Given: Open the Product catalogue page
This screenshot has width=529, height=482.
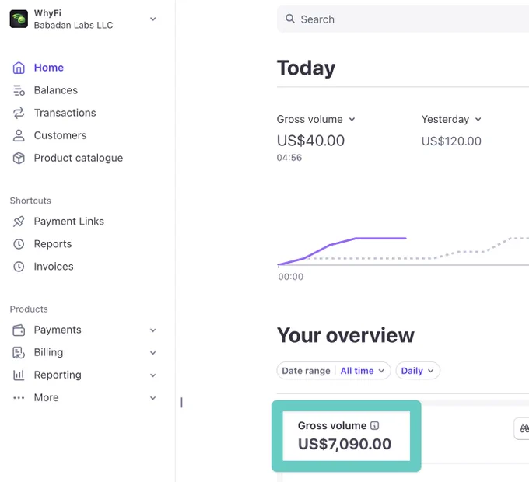Looking at the screenshot, I should 79,158.
